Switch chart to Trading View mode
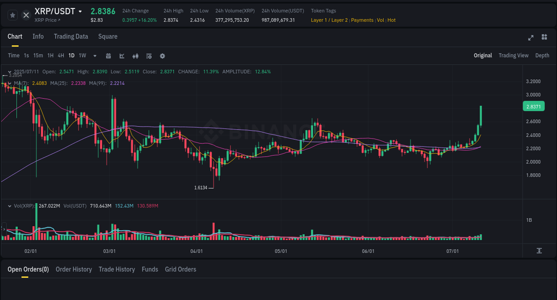The width and height of the screenshot is (557, 300). point(513,56)
